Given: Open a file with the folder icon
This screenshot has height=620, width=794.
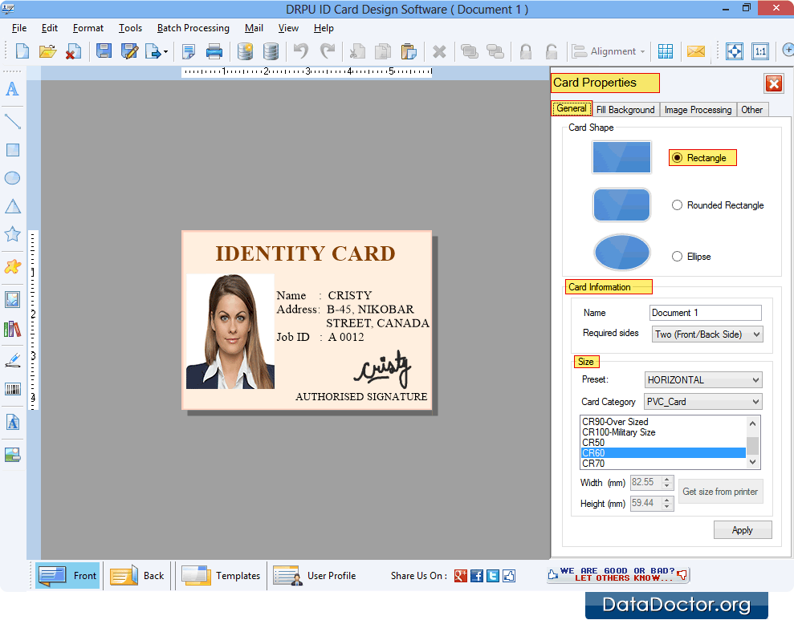Looking at the screenshot, I should point(47,51).
